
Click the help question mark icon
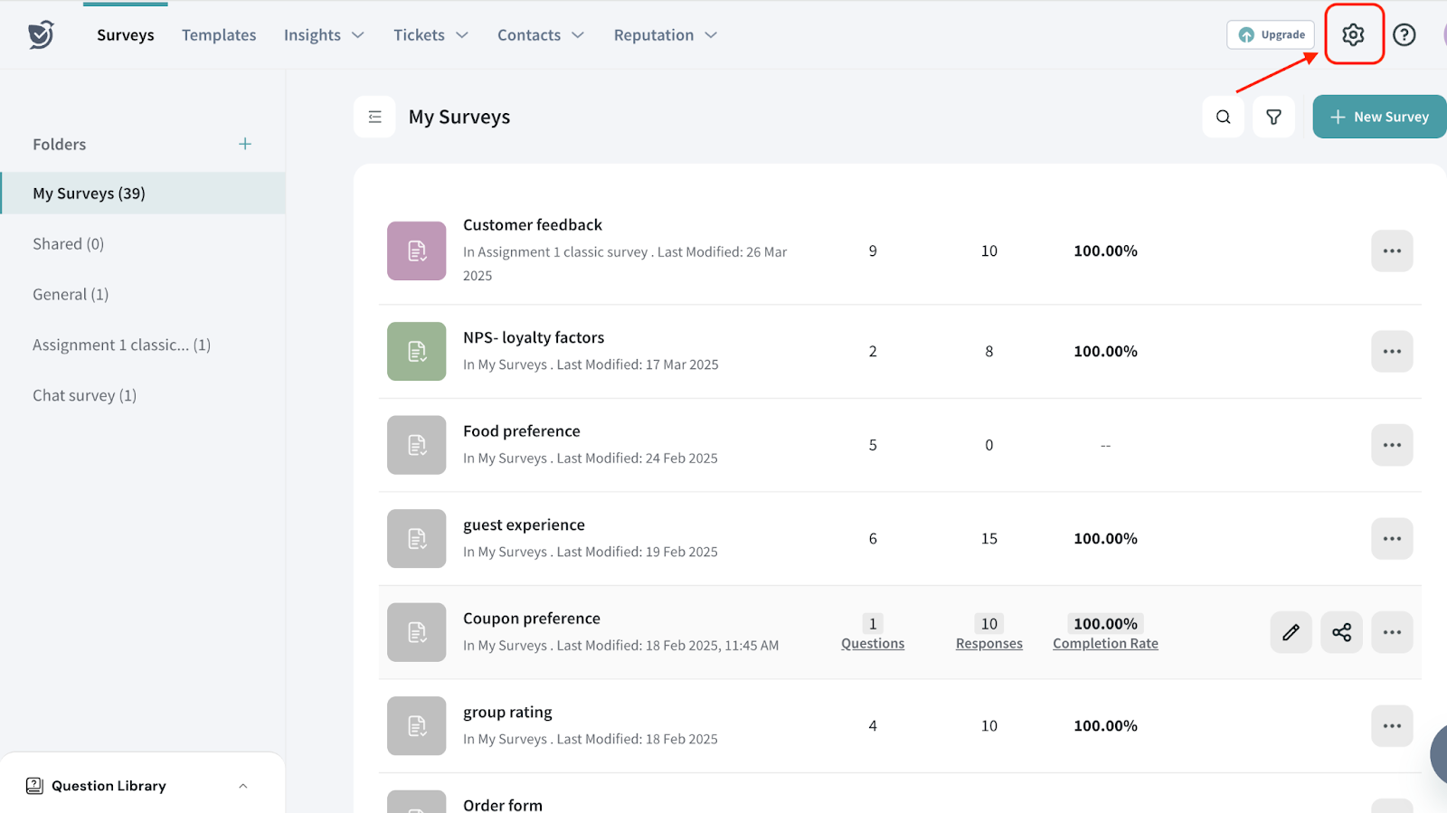(x=1404, y=35)
